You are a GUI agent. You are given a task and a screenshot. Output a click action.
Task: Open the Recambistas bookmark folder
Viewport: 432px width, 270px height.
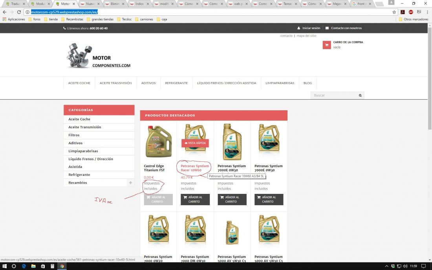(72, 19)
